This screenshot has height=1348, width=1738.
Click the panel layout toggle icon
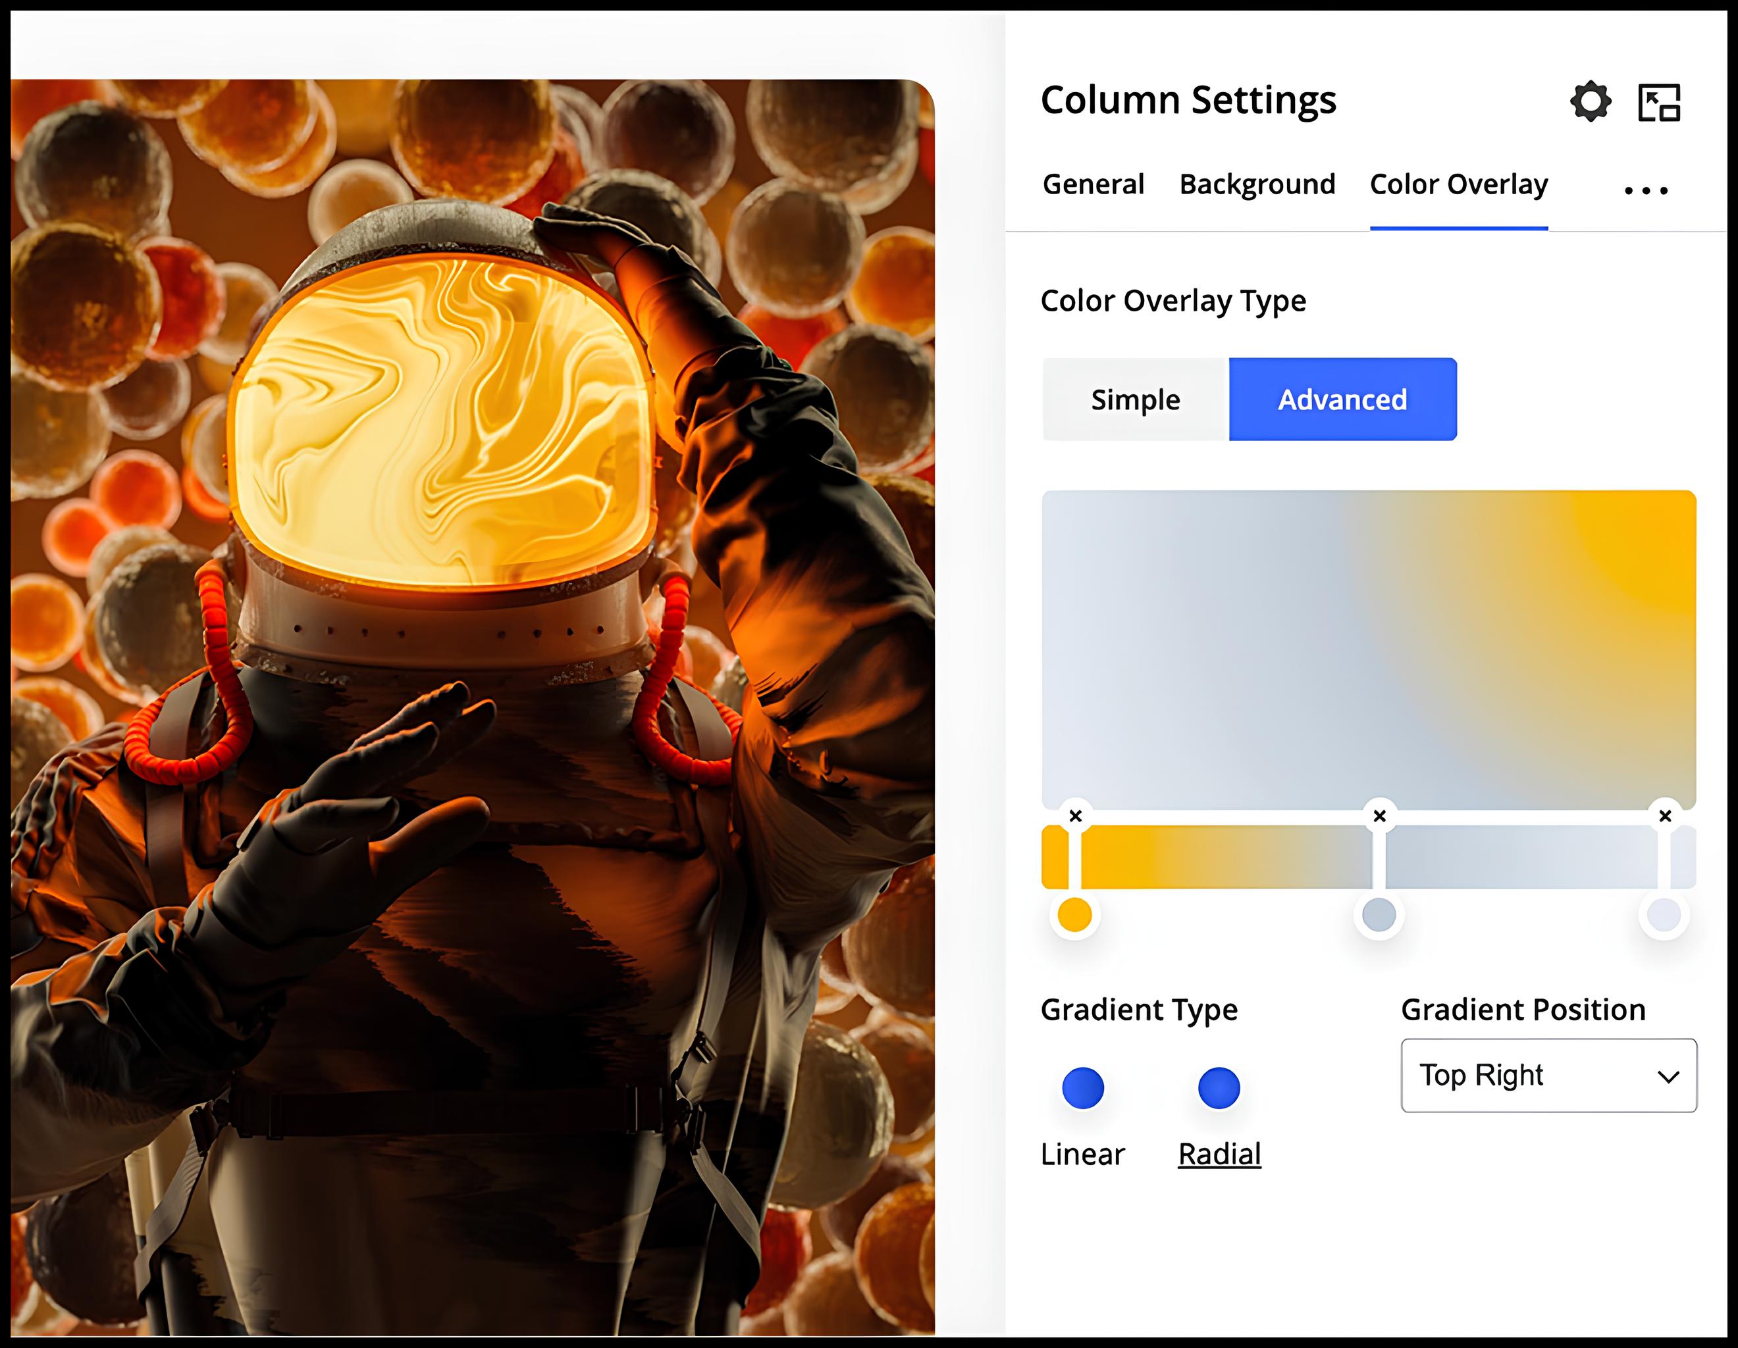(1659, 102)
